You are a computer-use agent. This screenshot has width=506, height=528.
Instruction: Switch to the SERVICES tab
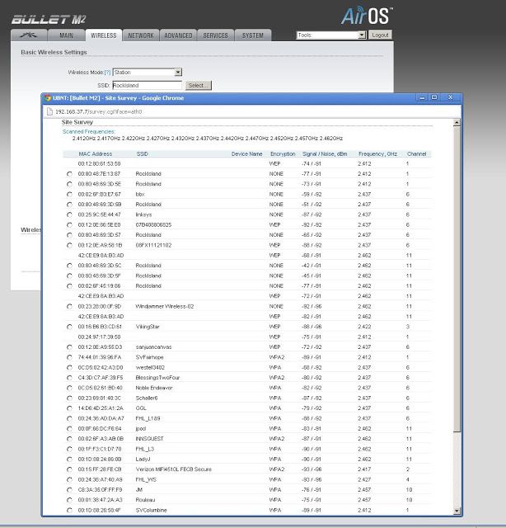pos(215,35)
